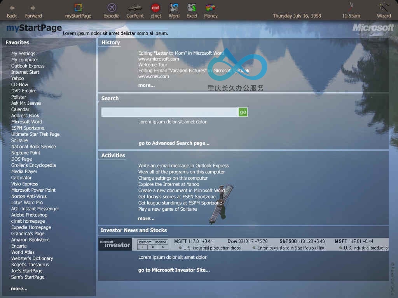The image size is (398, 298).
Task: Click the Dow 9310.17 ticker quote
Action: [248, 241]
